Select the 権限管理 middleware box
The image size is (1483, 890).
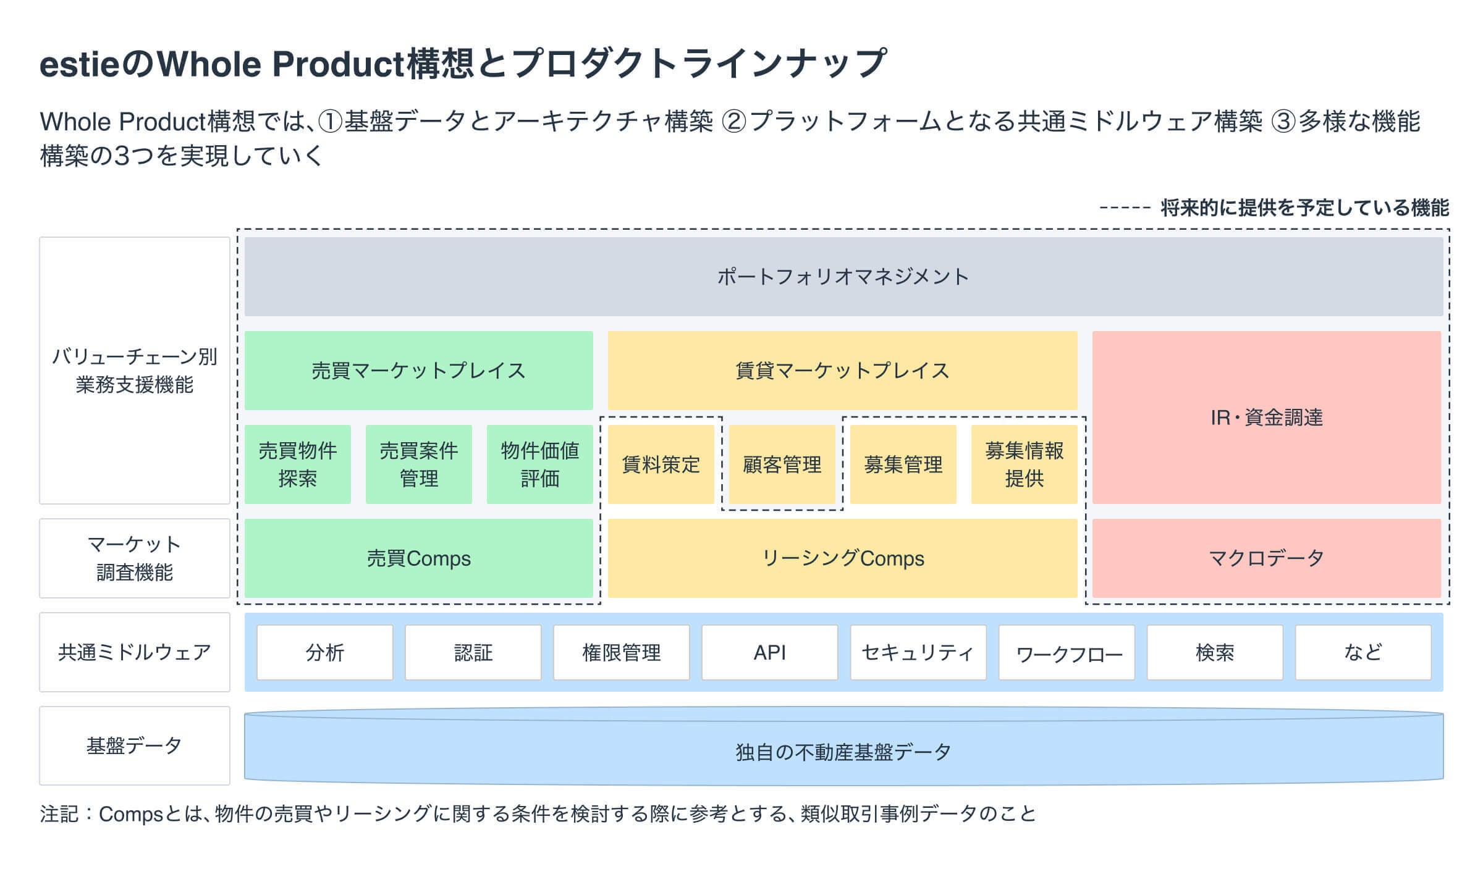(x=622, y=652)
